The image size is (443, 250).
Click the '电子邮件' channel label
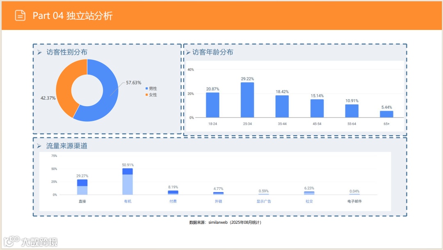point(354,202)
